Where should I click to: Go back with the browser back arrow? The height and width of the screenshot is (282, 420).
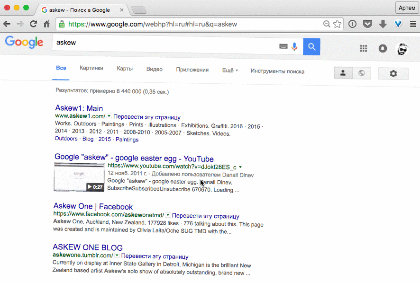click(7, 24)
